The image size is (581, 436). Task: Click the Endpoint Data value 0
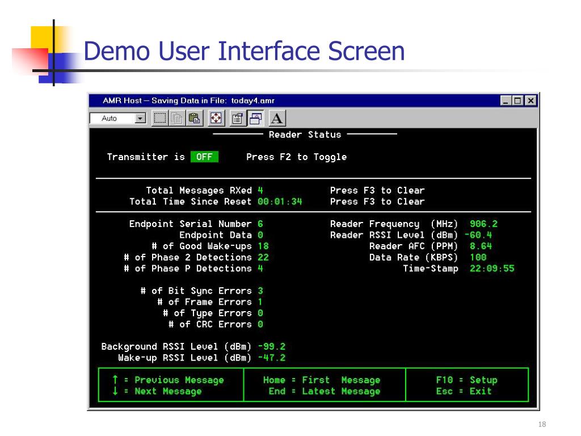260,235
